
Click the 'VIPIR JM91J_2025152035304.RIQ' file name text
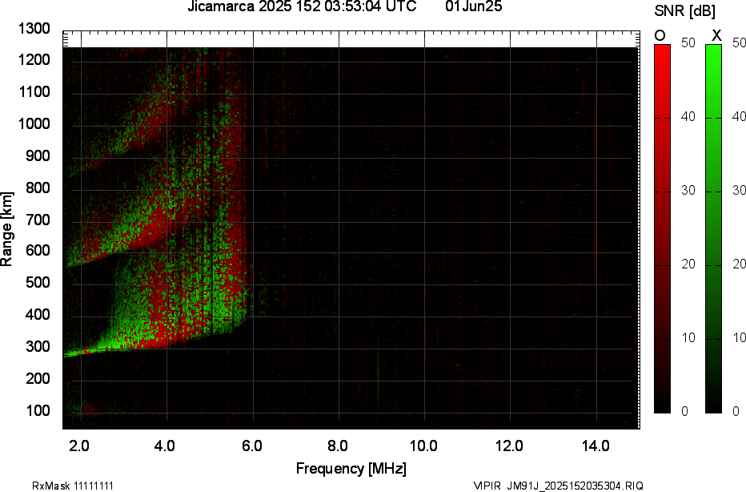tap(559, 486)
